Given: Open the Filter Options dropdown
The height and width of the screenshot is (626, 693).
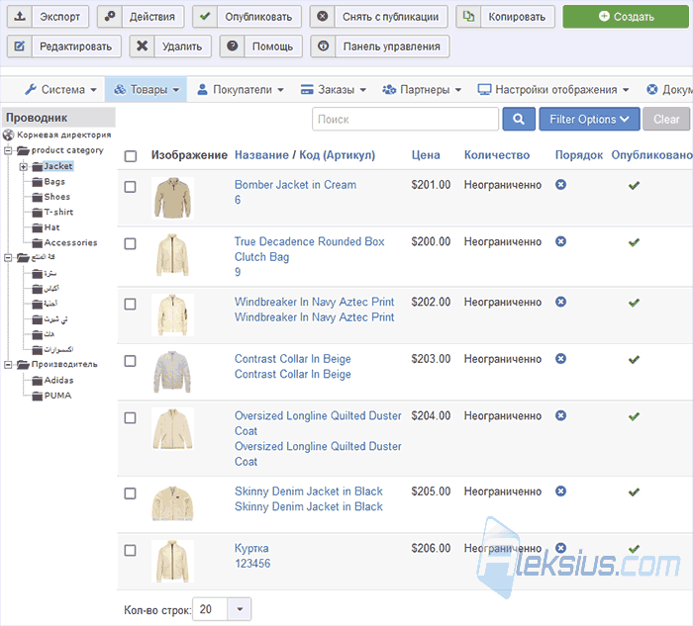Looking at the screenshot, I should 589,120.
